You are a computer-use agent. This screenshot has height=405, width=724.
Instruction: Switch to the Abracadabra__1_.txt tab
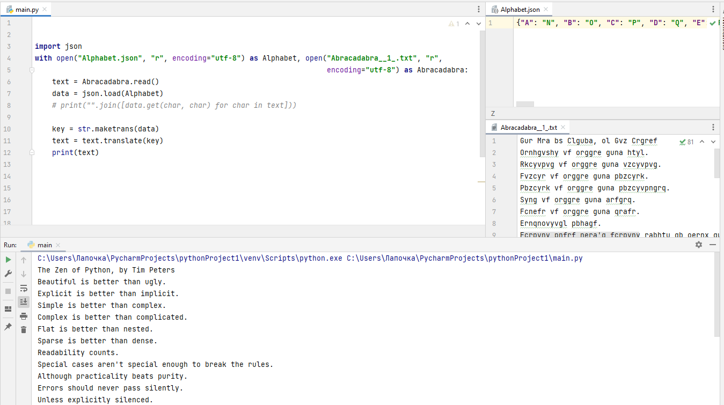pyautogui.click(x=529, y=128)
